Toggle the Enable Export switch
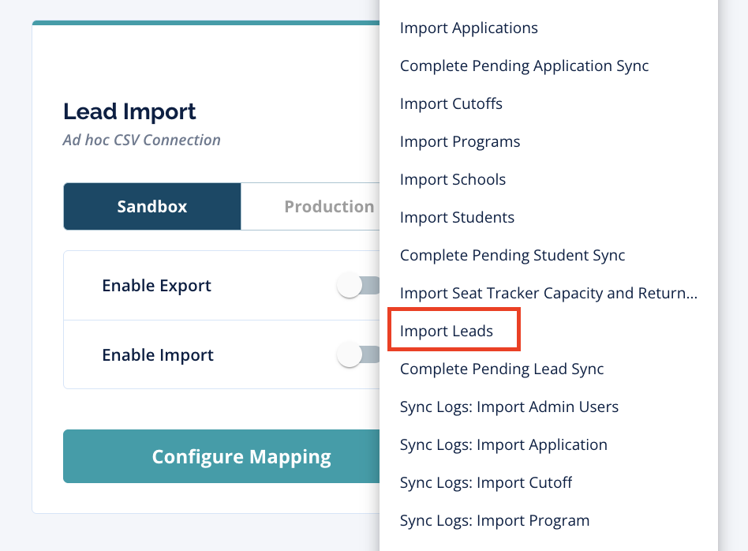Image resolution: width=748 pixels, height=551 pixels. click(x=358, y=286)
